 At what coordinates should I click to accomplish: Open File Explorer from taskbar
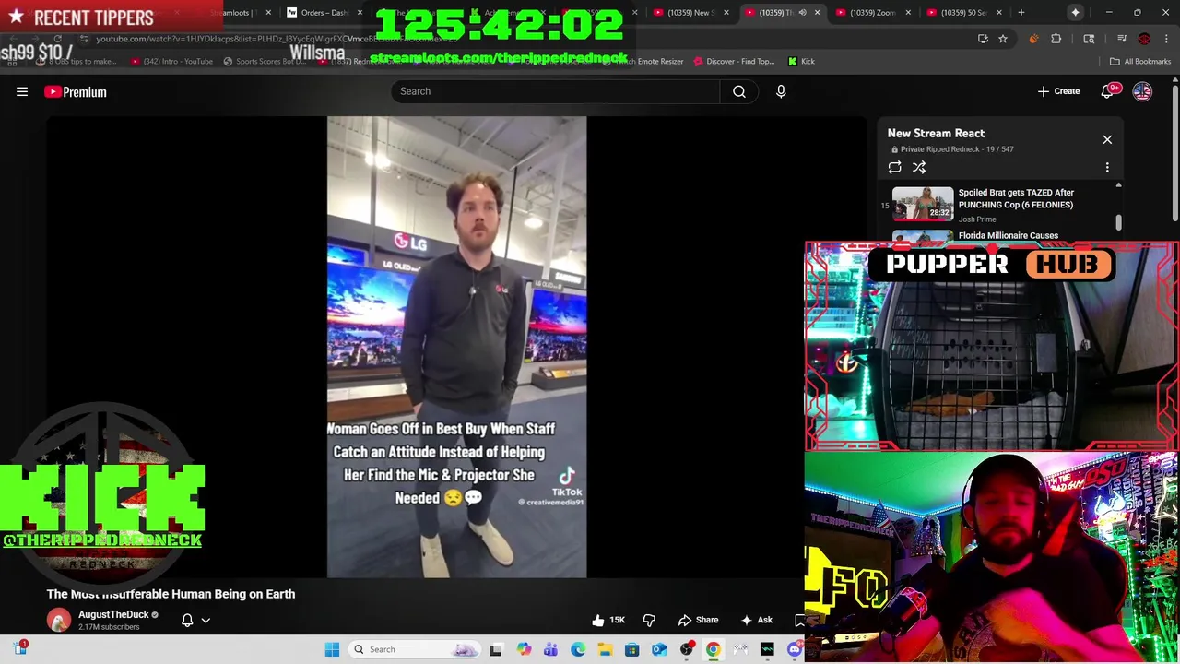[605, 649]
